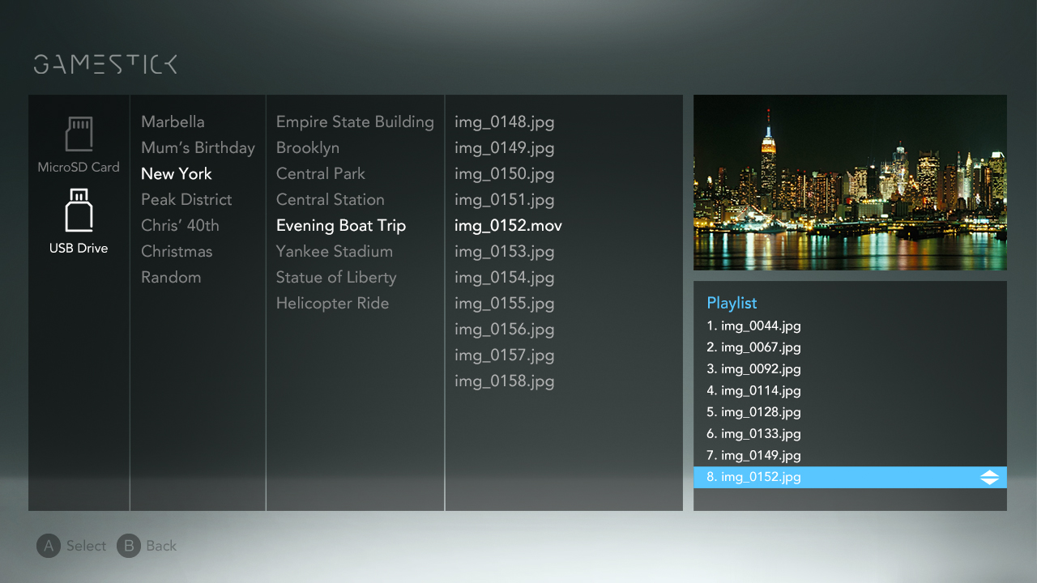Select file img_0157.jpg

tap(504, 355)
